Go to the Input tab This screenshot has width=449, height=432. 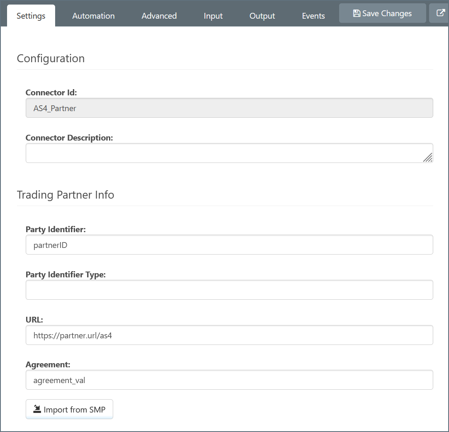point(213,16)
